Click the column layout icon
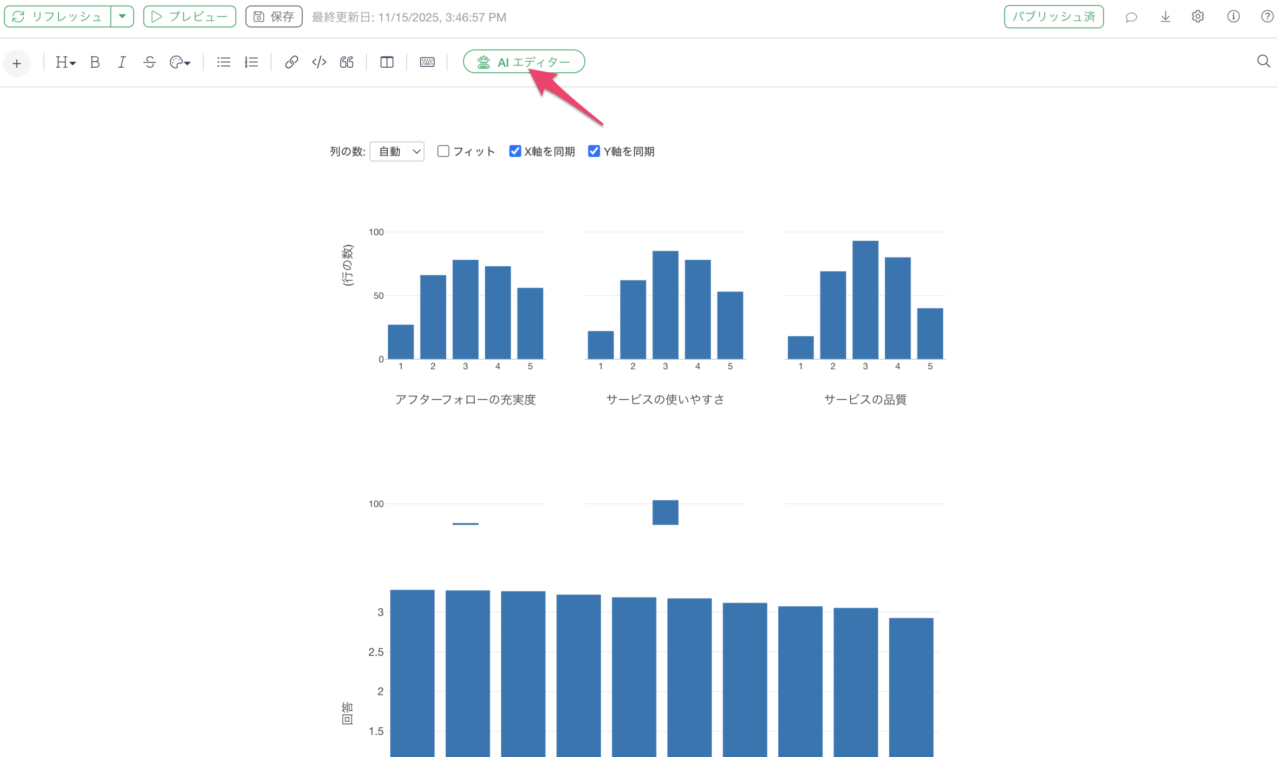 click(x=386, y=62)
